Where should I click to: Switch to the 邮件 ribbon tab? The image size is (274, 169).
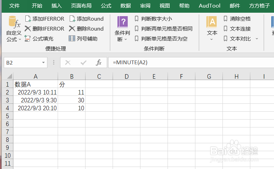click(235, 6)
